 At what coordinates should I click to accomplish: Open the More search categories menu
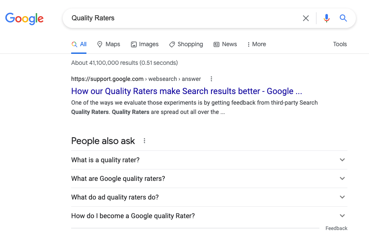(x=256, y=44)
